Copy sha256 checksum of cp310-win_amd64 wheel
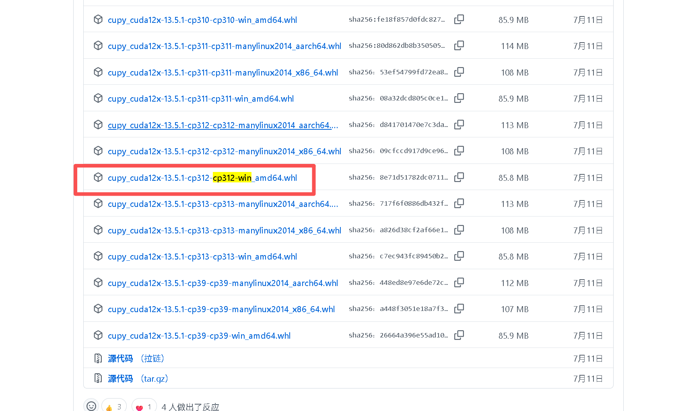This screenshot has width=682, height=411. pos(459,19)
